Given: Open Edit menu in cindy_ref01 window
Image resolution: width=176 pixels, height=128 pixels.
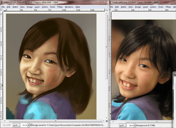Looking at the screenshot, I should 117,7.
